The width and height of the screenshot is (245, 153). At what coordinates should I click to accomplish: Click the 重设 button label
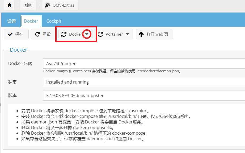click(x=47, y=34)
